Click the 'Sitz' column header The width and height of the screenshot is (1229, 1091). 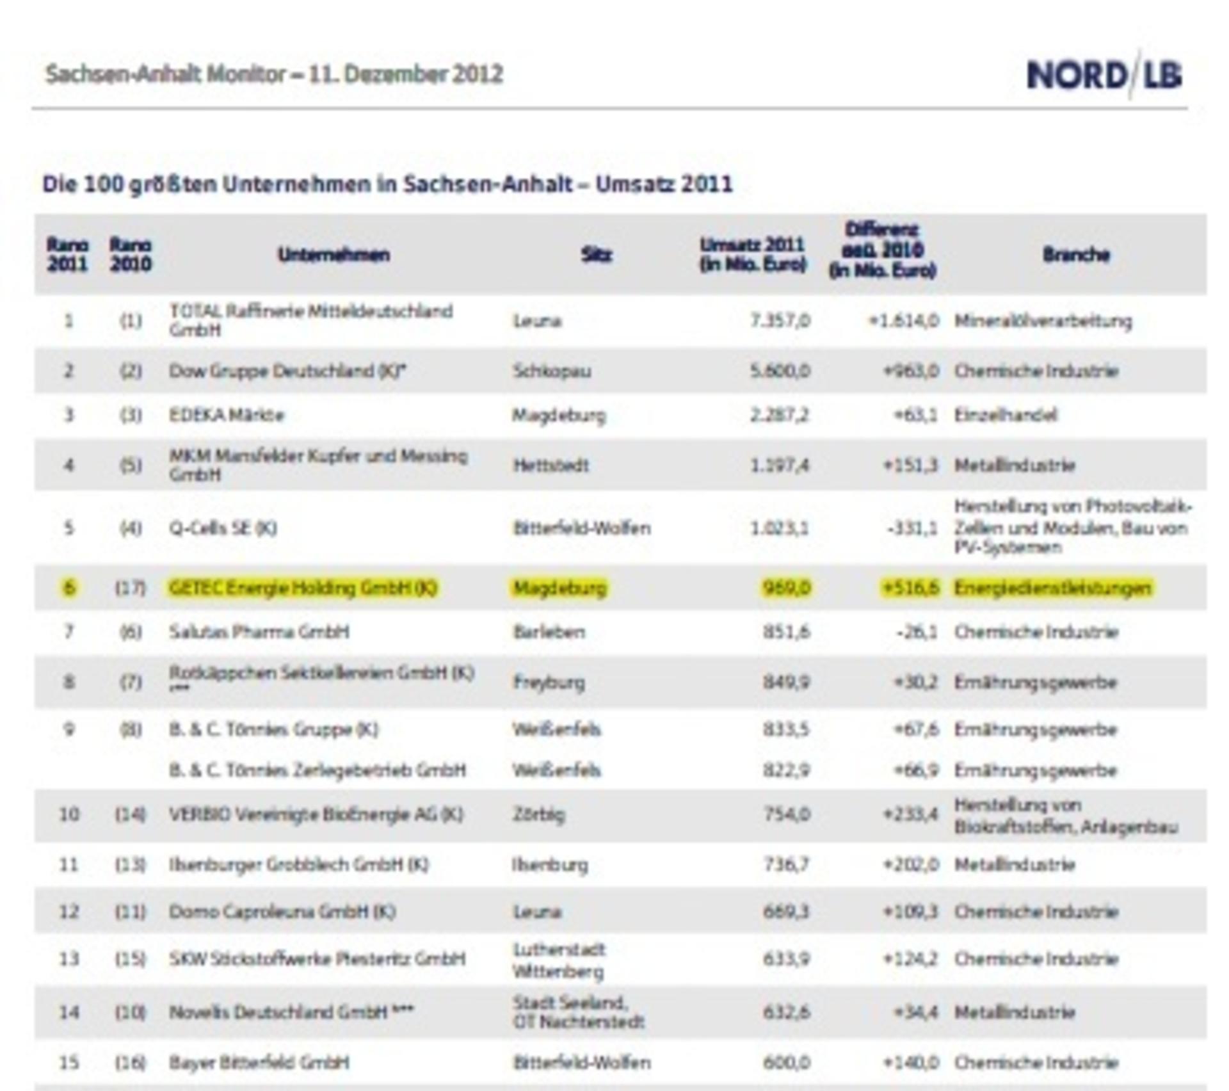click(597, 255)
